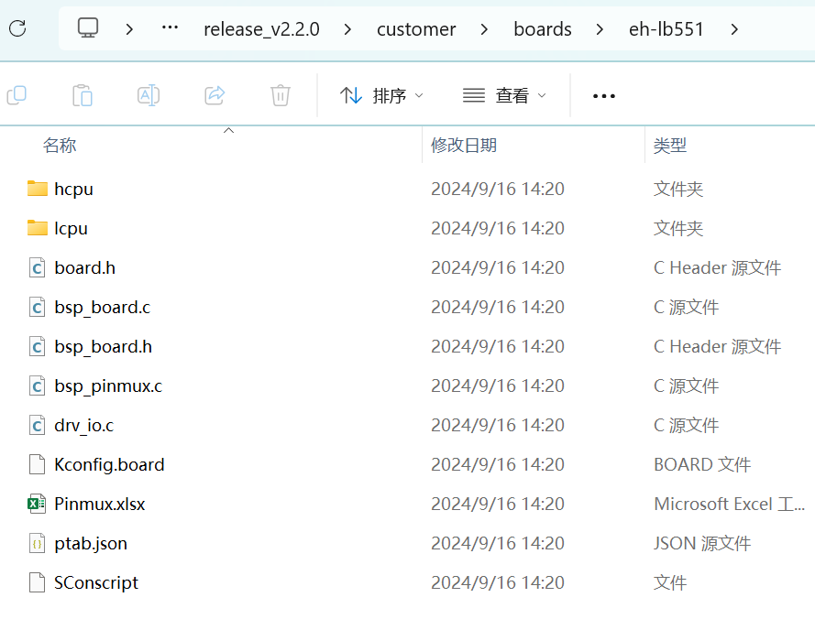
Task: Click the This PC monitor icon
Action: coord(88,28)
